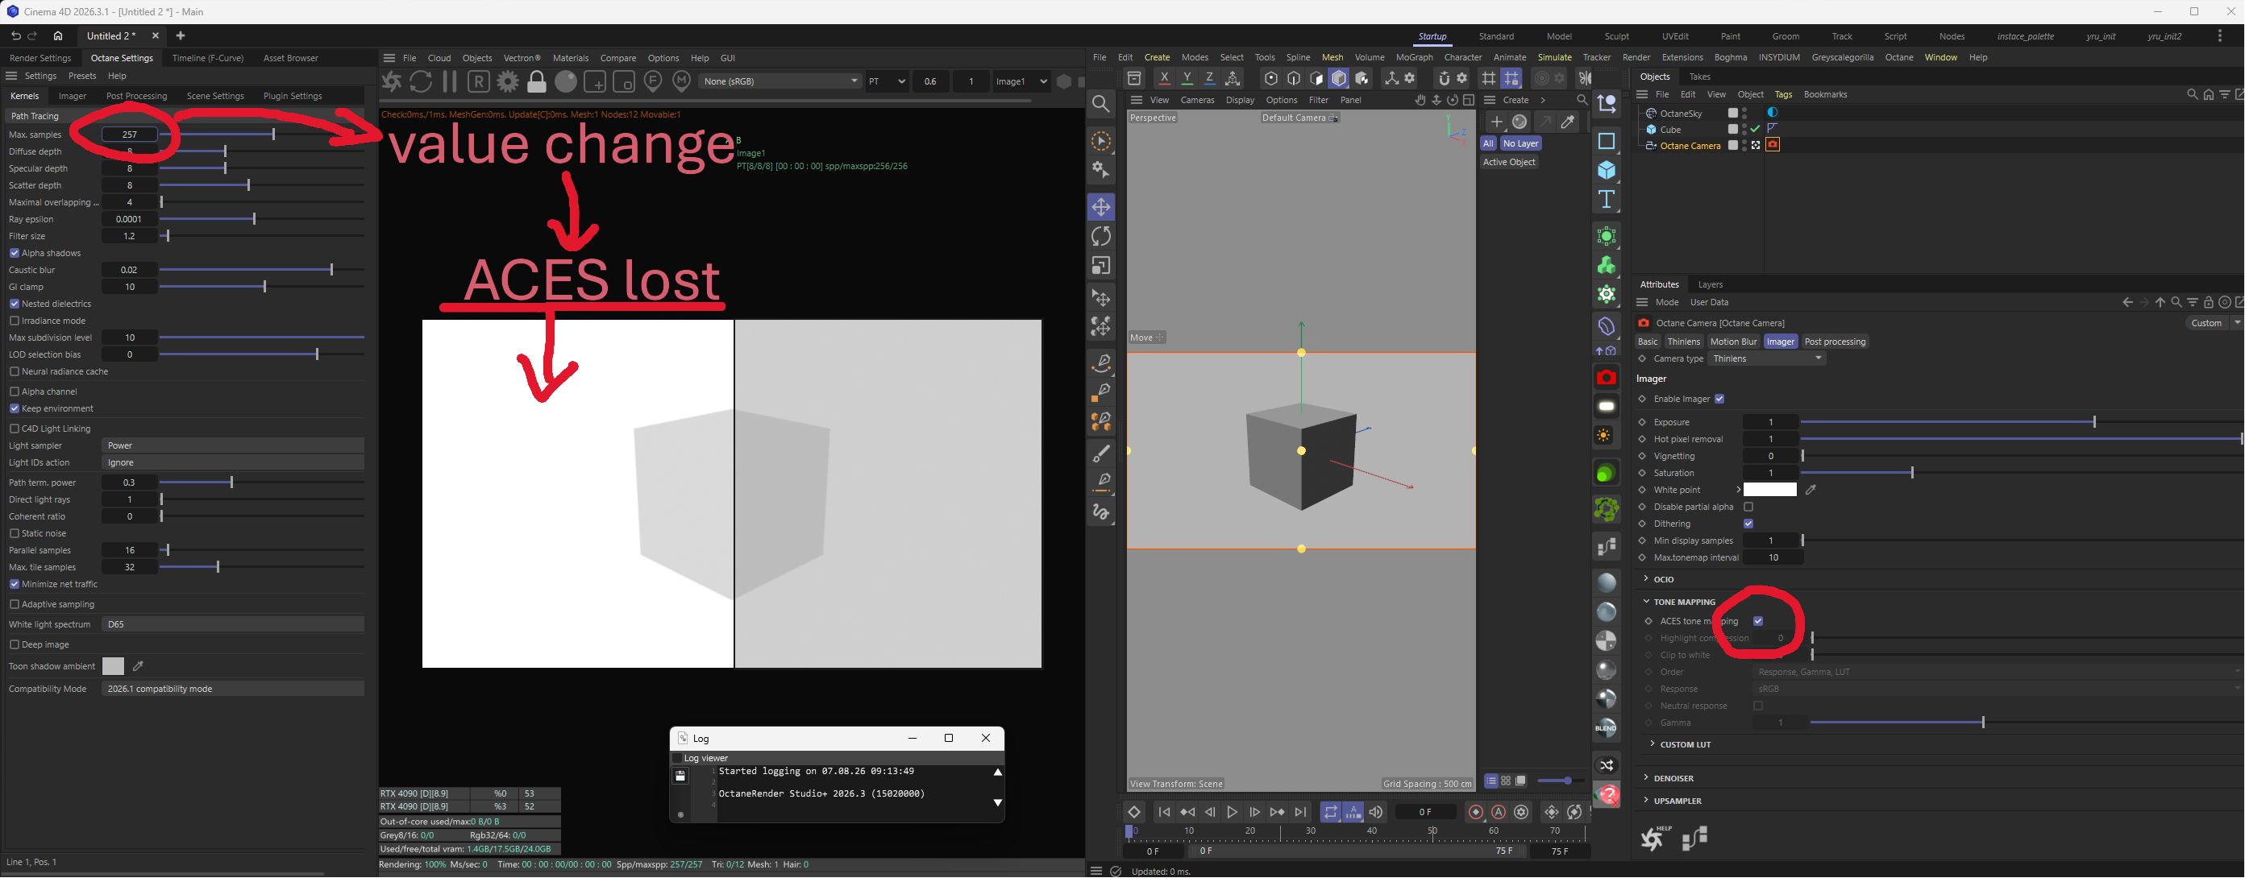The height and width of the screenshot is (878, 2245).
Task: Open Octane settings gear icon
Action: pos(508,81)
